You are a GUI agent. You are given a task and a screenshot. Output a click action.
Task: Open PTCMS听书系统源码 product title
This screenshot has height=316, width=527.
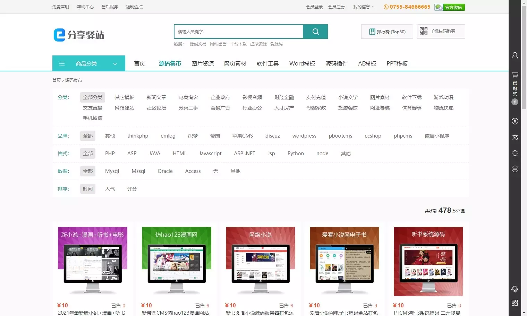(x=427, y=313)
